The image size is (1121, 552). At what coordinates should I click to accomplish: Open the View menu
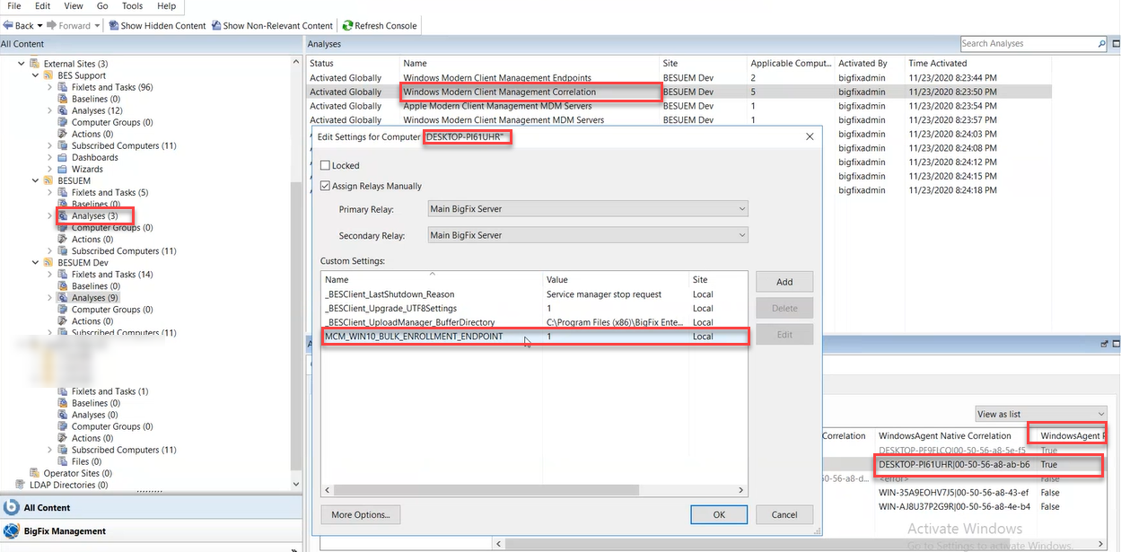click(x=74, y=6)
